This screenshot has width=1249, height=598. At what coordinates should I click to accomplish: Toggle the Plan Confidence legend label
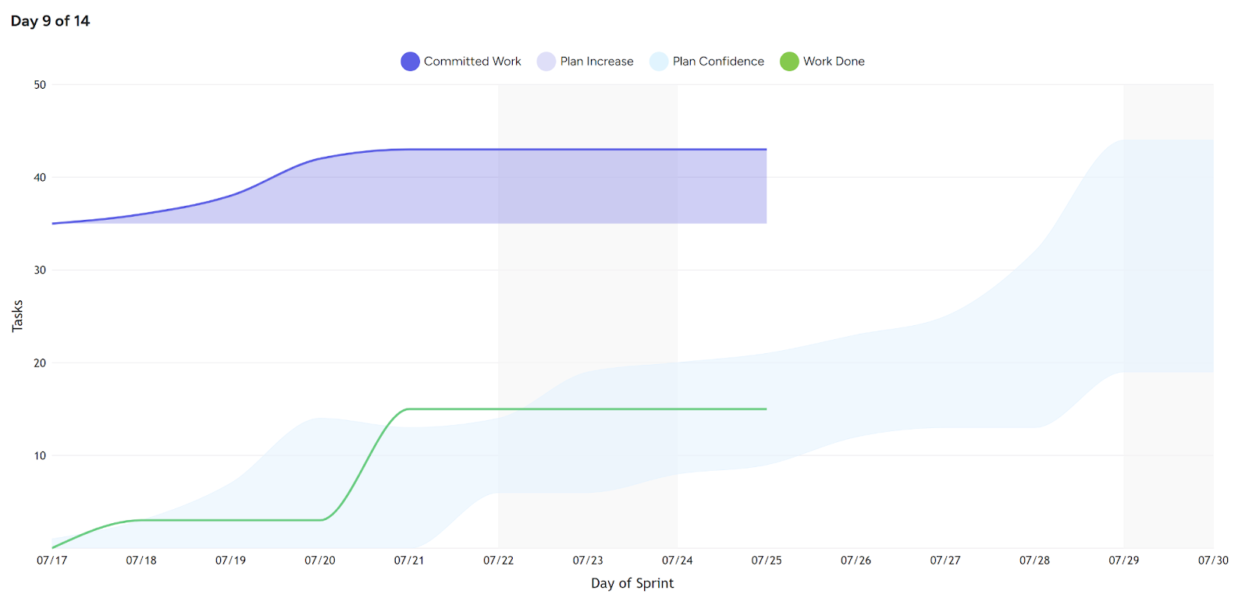718,62
